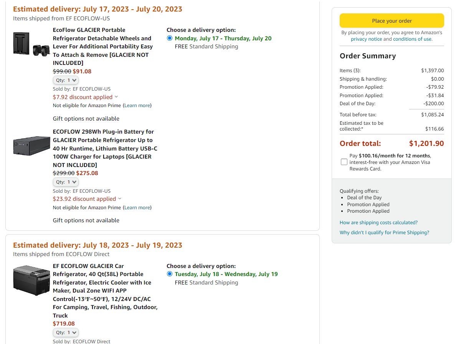This screenshot has height=344, width=456.
Task: Click the $275.08 battery price
Action: 87,173
